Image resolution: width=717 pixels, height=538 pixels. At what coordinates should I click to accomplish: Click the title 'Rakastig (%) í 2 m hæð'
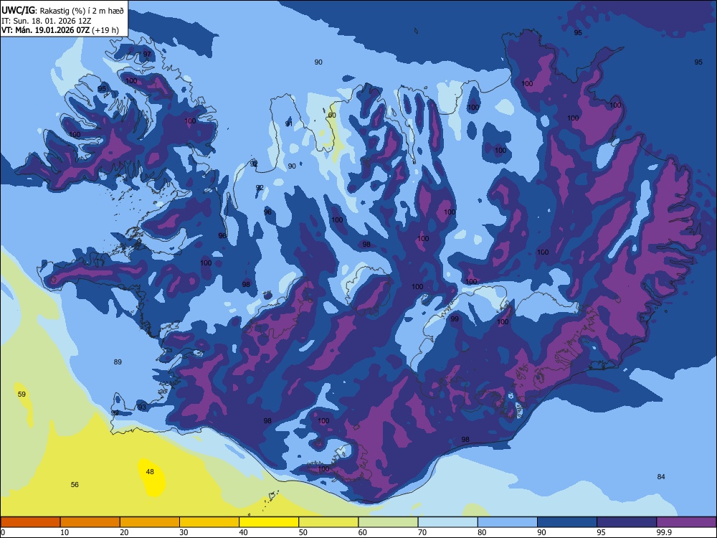(82, 11)
